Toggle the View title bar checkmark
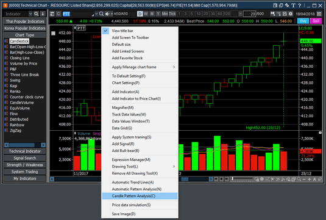Image resolution: width=326 pixels, height=220 pixels. pos(105,31)
